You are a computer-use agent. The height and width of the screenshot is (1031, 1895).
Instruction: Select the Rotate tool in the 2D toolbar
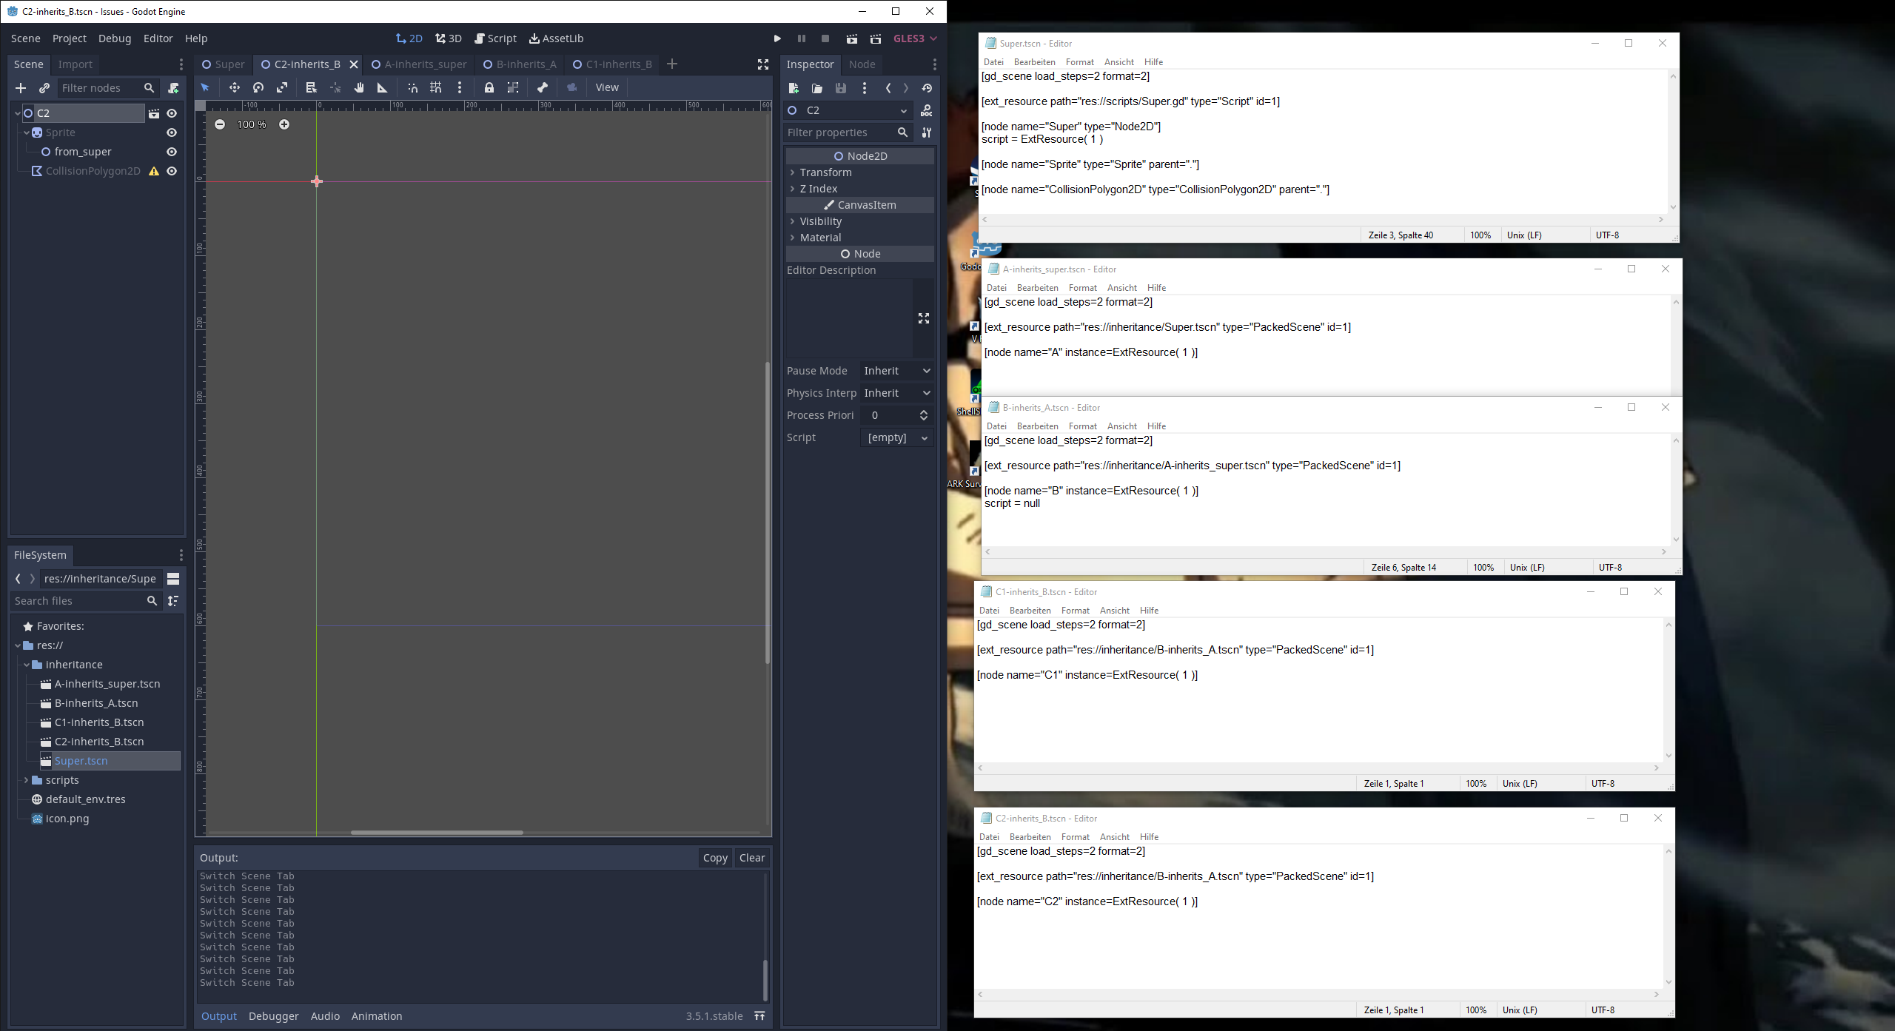258,87
